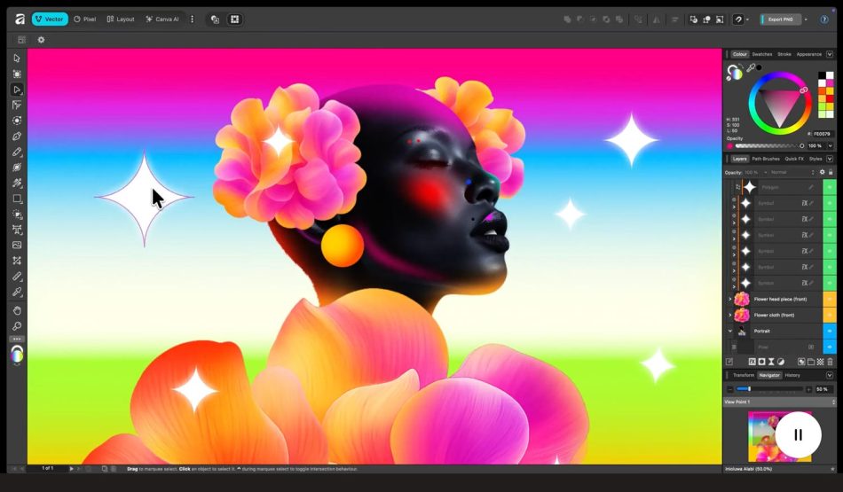This screenshot has width=843, height=492.
Task: Toggle visibility of Flower cloth (front) layer
Action: click(x=830, y=315)
